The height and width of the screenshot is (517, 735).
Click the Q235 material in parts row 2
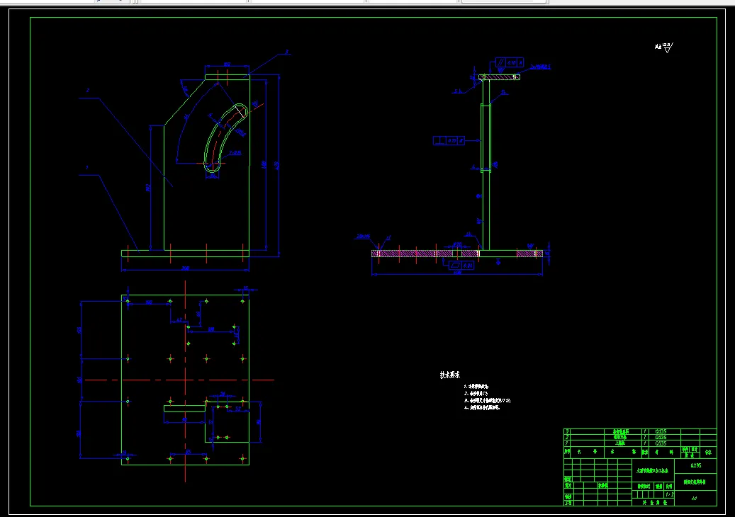click(661, 438)
